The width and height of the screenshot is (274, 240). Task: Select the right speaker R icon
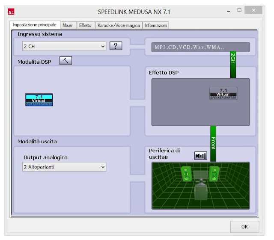(x=214, y=174)
